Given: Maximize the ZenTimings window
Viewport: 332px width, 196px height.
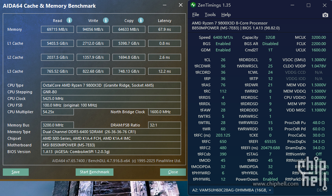Looking at the screenshot, I should [309, 5].
